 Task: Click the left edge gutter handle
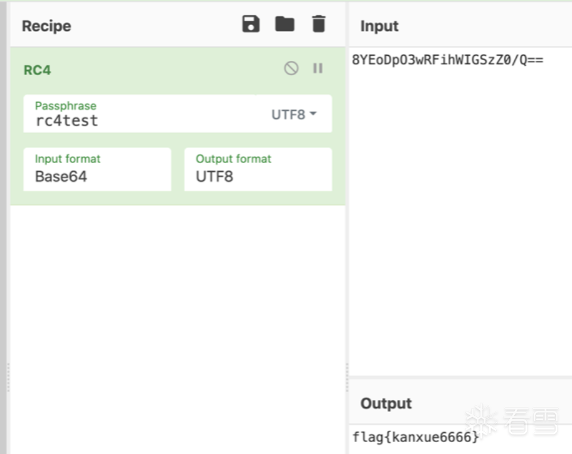pos(7,376)
